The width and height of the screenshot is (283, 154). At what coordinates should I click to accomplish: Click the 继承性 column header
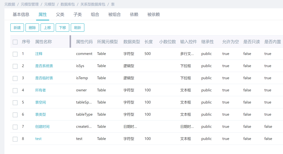click(x=208, y=42)
